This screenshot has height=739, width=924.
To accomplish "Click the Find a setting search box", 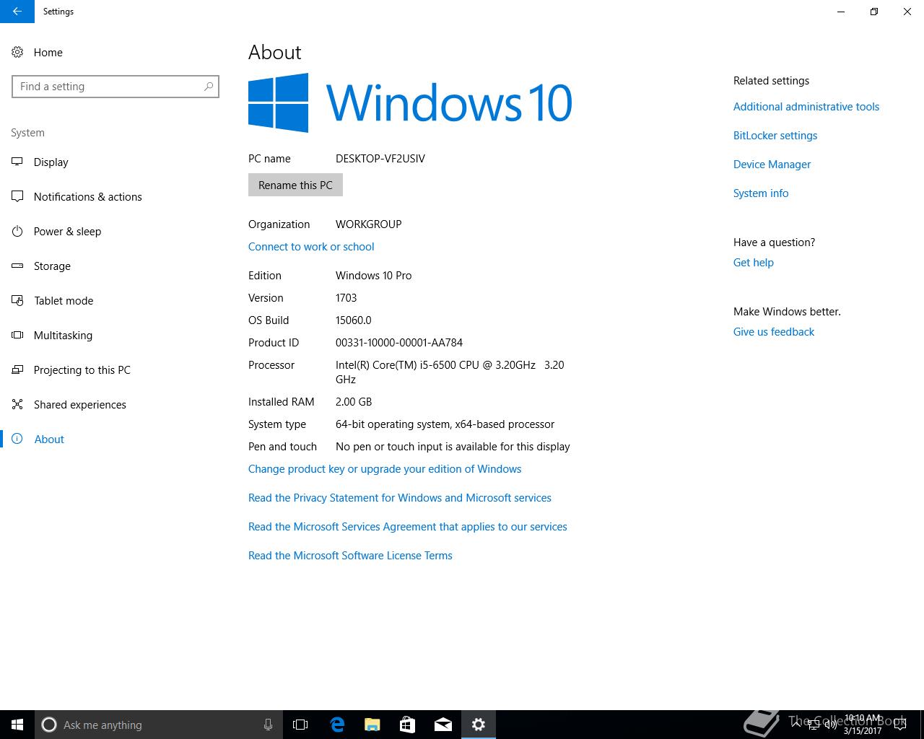I will click(x=115, y=87).
